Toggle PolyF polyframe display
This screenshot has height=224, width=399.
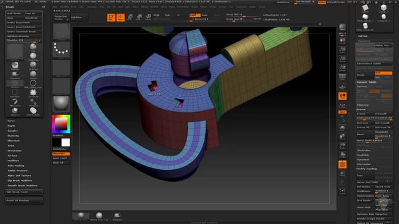[342, 164]
